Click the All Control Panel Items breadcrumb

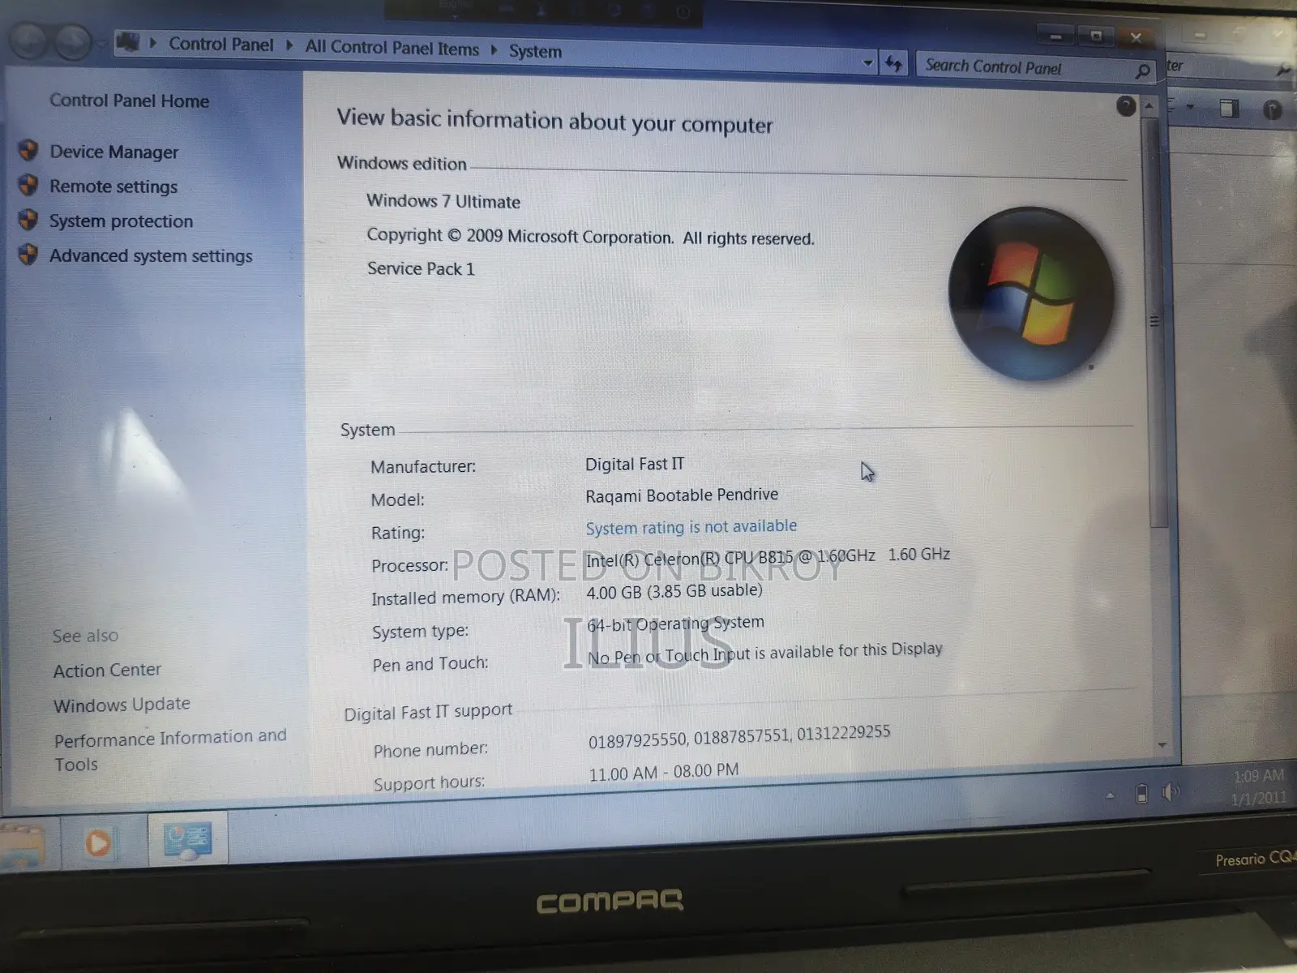click(x=392, y=48)
